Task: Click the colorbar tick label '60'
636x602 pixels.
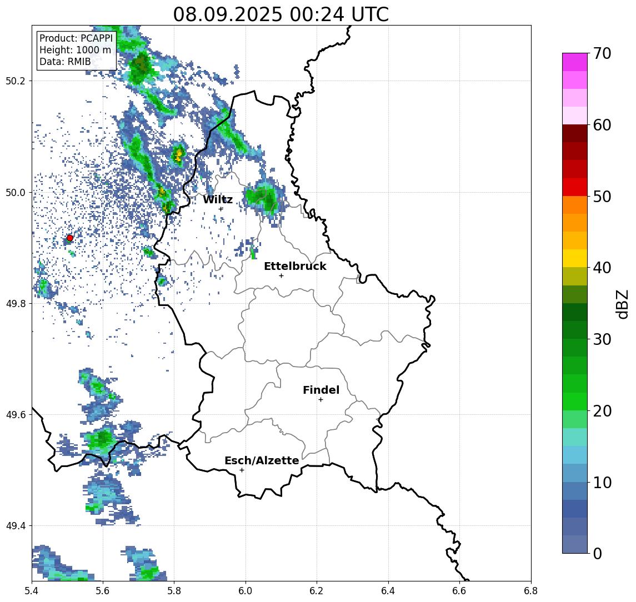Action: tap(602, 125)
